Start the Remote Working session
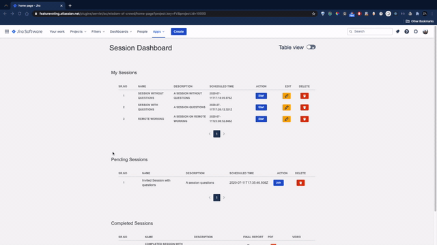This screenshot has width=437, height=245. coord(261,119)
